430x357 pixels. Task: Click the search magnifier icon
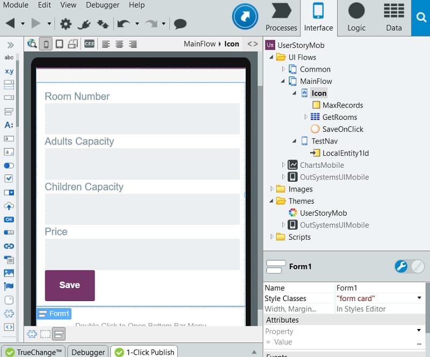(420, 17)
